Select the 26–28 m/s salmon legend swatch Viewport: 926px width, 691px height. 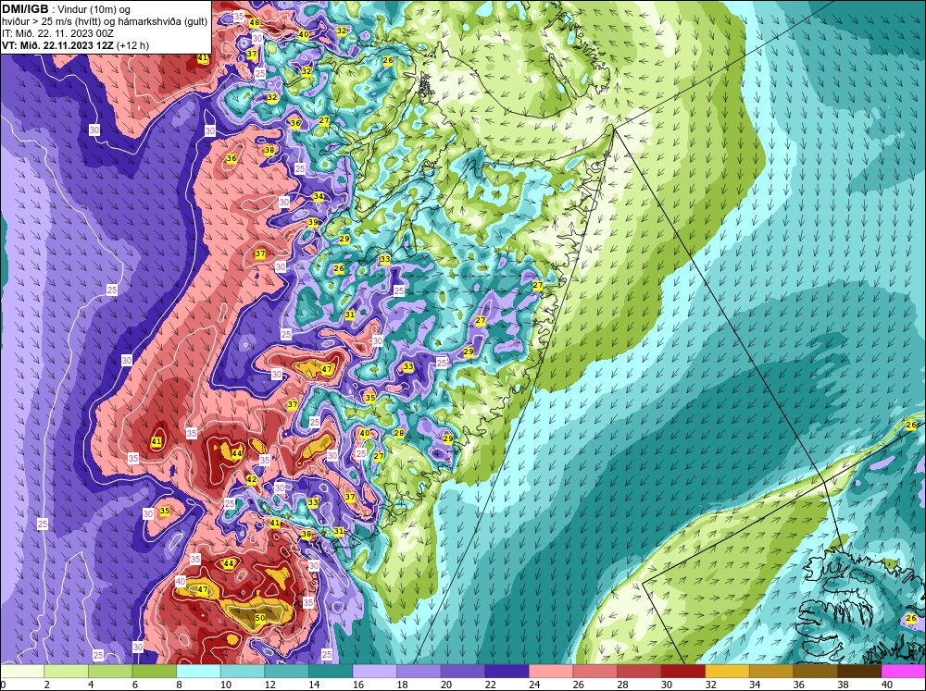pos(594,671)
